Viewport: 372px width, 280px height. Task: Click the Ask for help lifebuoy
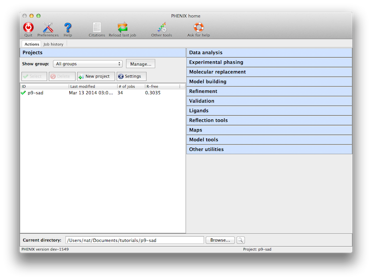[199, 27]
